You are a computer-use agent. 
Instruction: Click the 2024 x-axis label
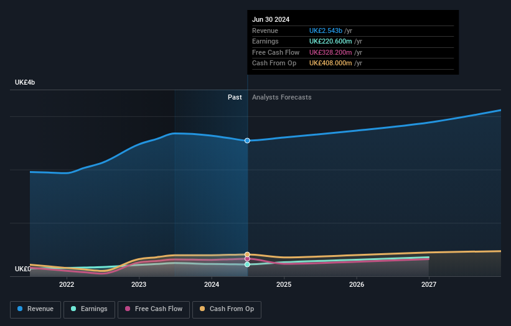(212, 285)
